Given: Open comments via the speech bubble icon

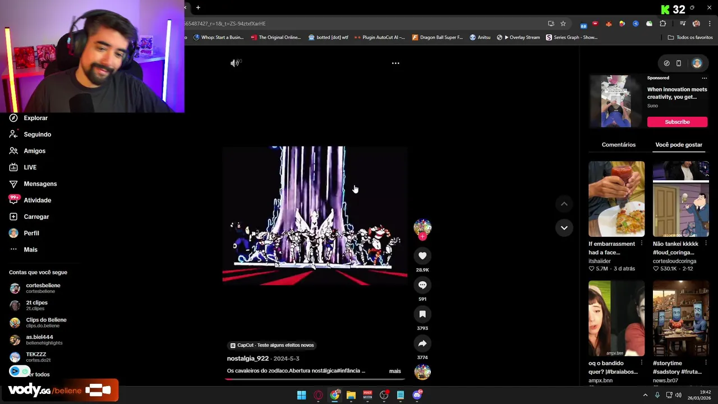Looking at the screenshot, I should tap(422, 285).
